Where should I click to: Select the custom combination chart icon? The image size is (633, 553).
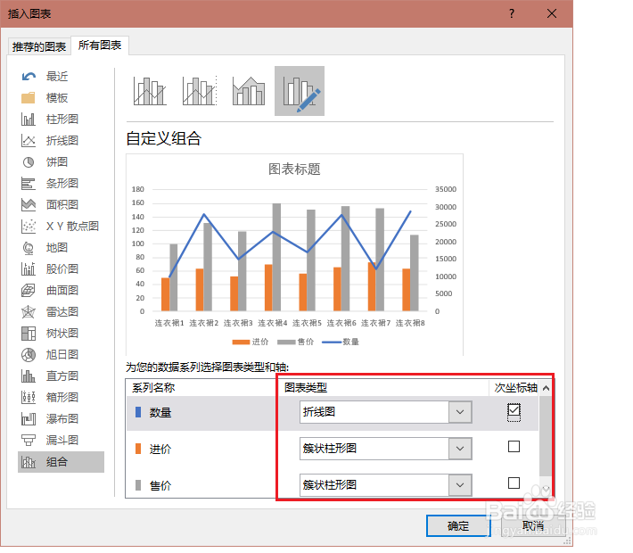click(300, 91)
